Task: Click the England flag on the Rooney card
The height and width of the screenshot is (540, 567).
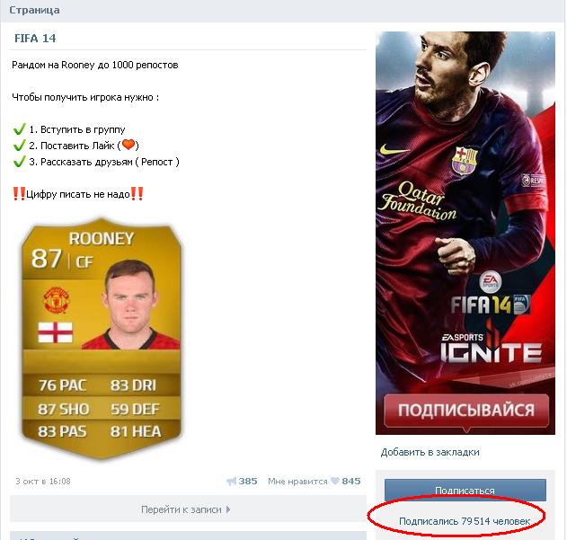Action: [x=56, y=332]
